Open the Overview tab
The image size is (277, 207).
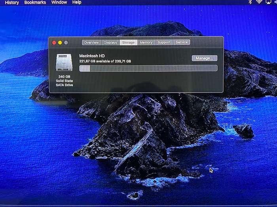coord(91,43)
